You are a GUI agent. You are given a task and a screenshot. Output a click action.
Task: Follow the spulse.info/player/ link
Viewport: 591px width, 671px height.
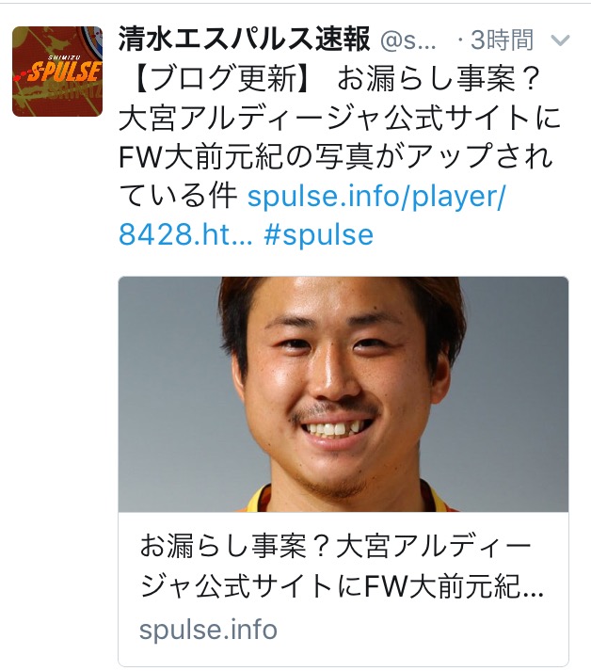[x=376, y=196]
